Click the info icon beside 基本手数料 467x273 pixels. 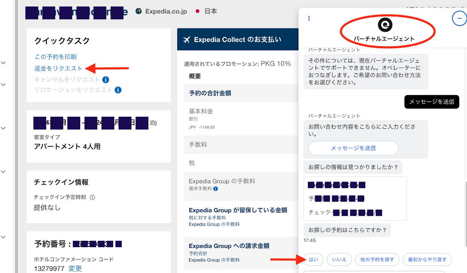coord(216,189)
